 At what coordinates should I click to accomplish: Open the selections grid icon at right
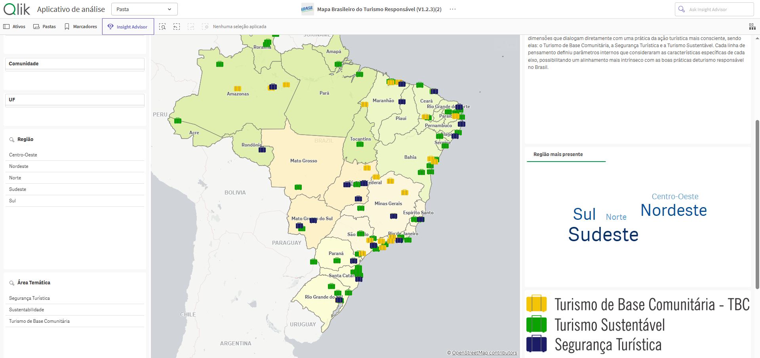point(752,27)
